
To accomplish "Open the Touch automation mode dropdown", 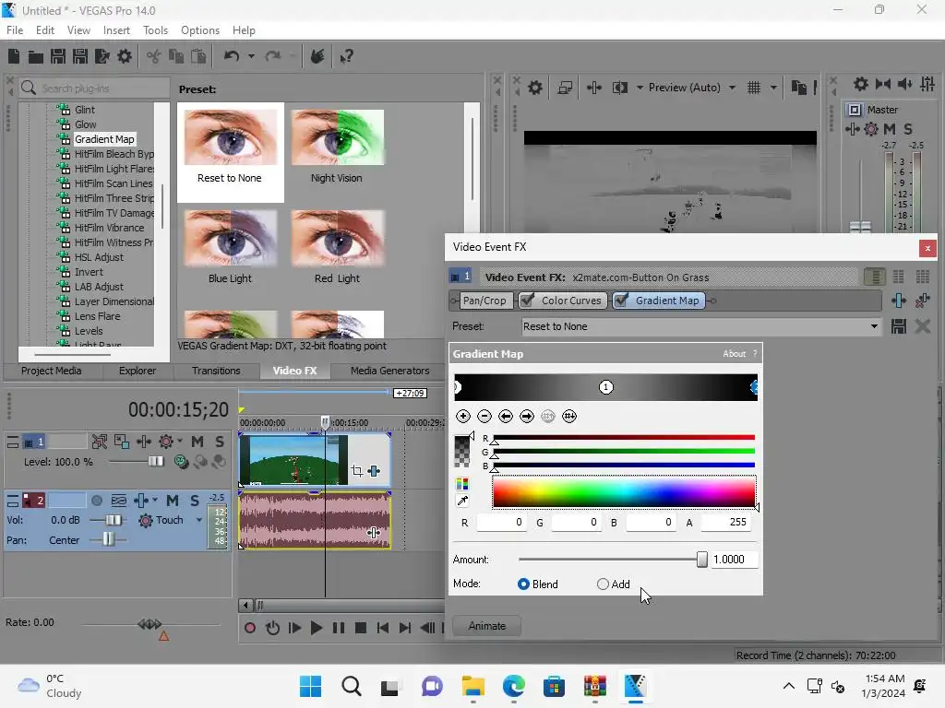I will [x=199, y=520].
